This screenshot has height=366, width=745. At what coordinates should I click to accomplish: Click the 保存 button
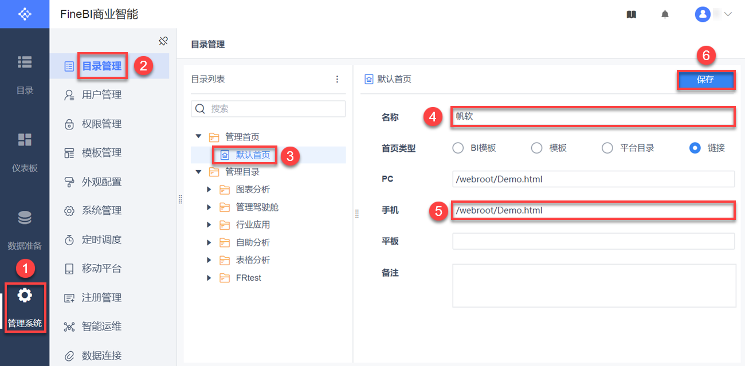[x=705, y=80]
